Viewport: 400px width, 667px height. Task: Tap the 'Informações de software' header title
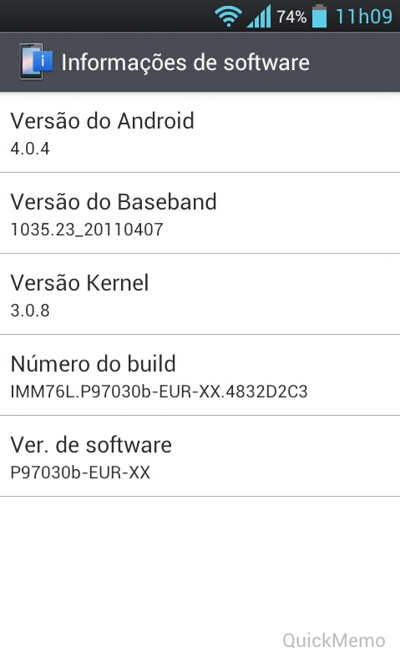point(185,63)
